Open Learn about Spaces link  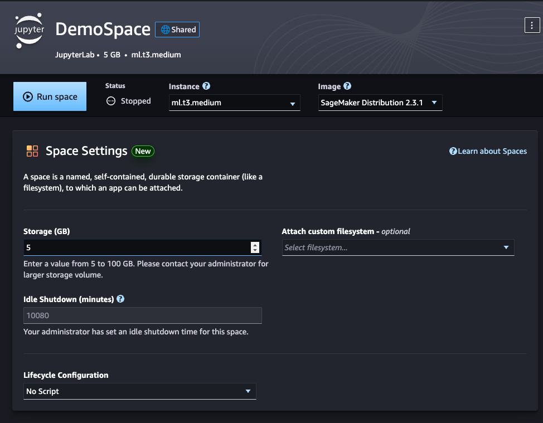click(488, 151)
